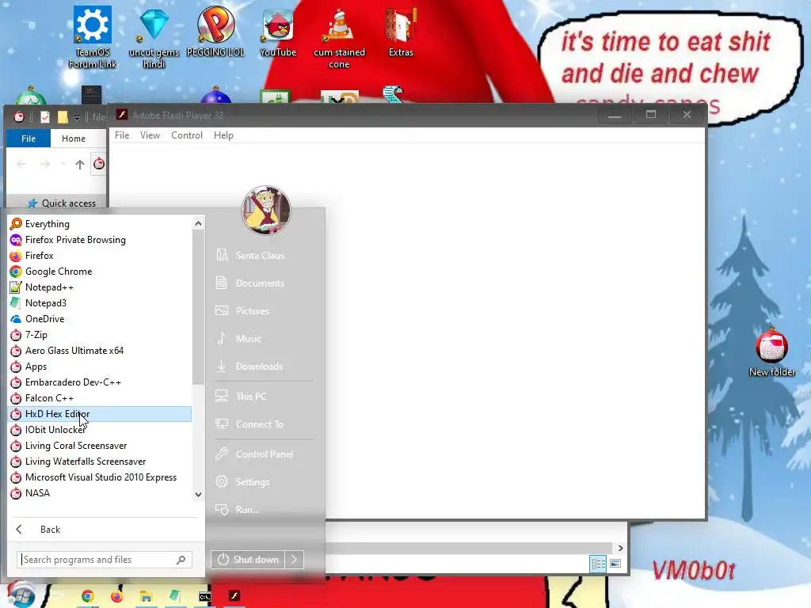Switch to the Home tab in File Explorer

tap(74, 139)
